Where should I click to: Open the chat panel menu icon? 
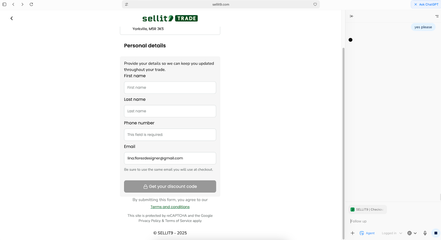coord(437,16)
